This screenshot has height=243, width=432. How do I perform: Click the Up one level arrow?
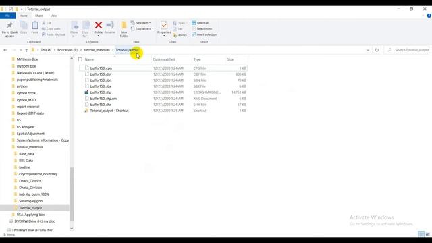(26, 50)
